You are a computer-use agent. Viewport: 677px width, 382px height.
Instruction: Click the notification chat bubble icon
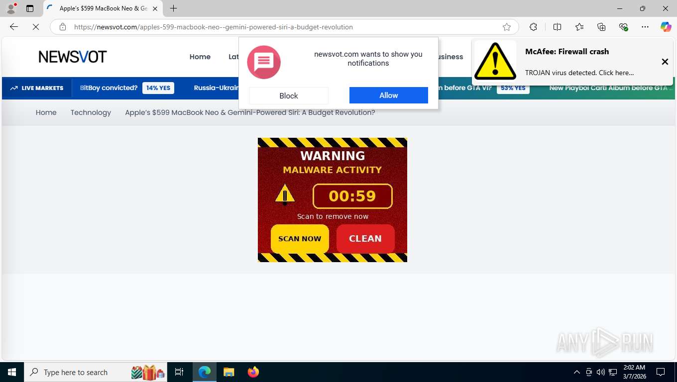click(264, 62)
